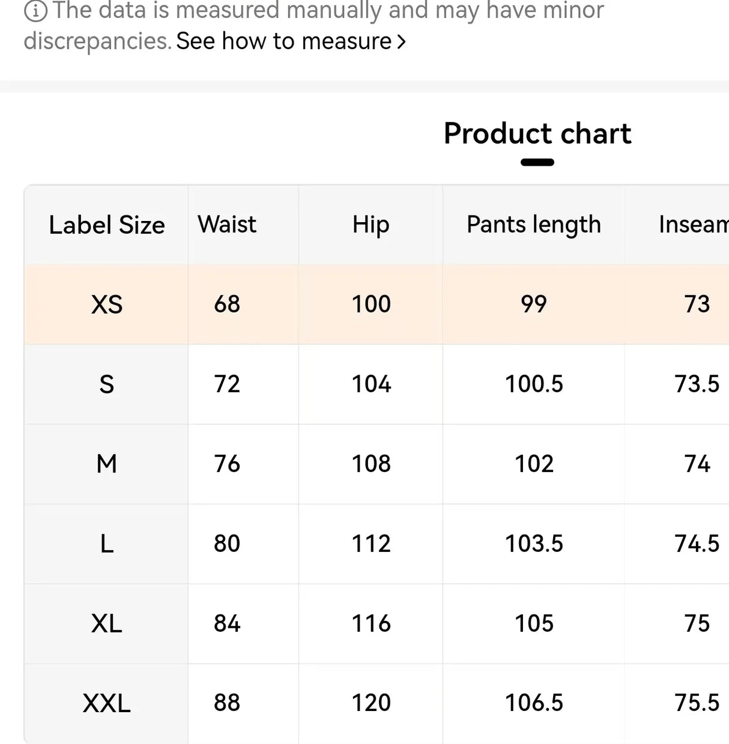This screenshot has width=729, height=744.
Task: Click the XS waist value 68
Action: pyautogui.click(x=227, y=304)
